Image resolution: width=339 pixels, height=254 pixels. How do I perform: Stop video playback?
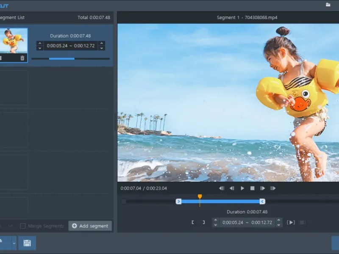pyautogui.click(x=253, y=188)
